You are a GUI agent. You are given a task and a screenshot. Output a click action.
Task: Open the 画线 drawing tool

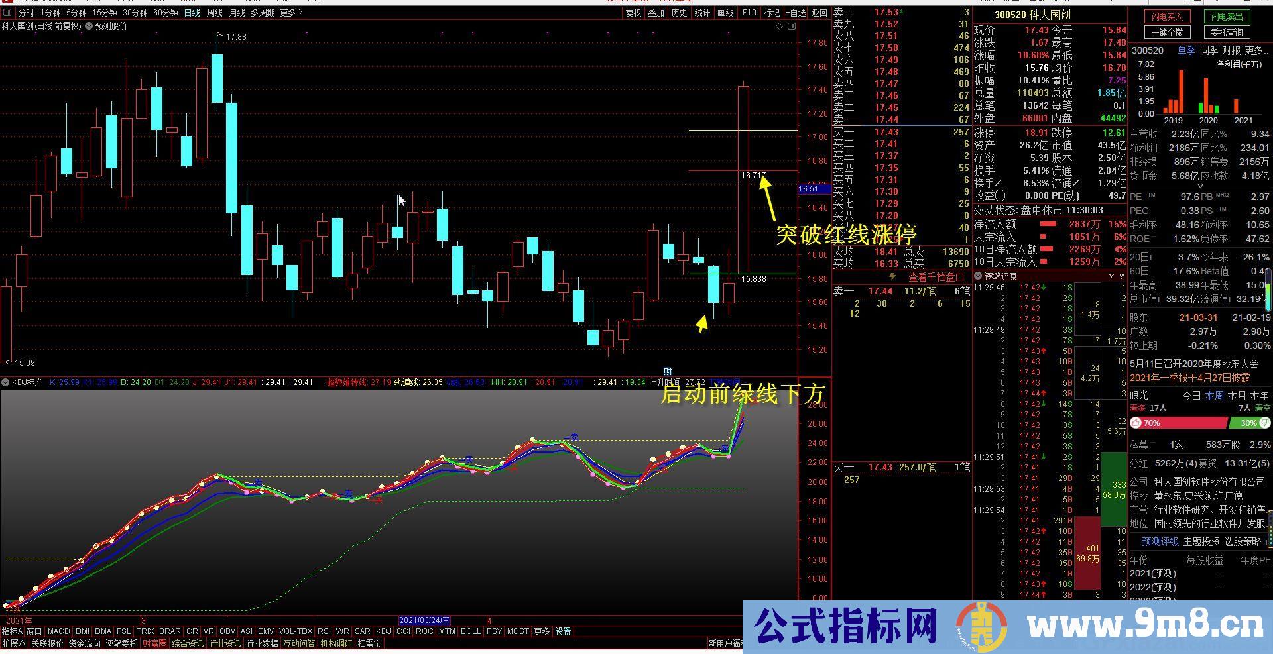pos(726,13)
